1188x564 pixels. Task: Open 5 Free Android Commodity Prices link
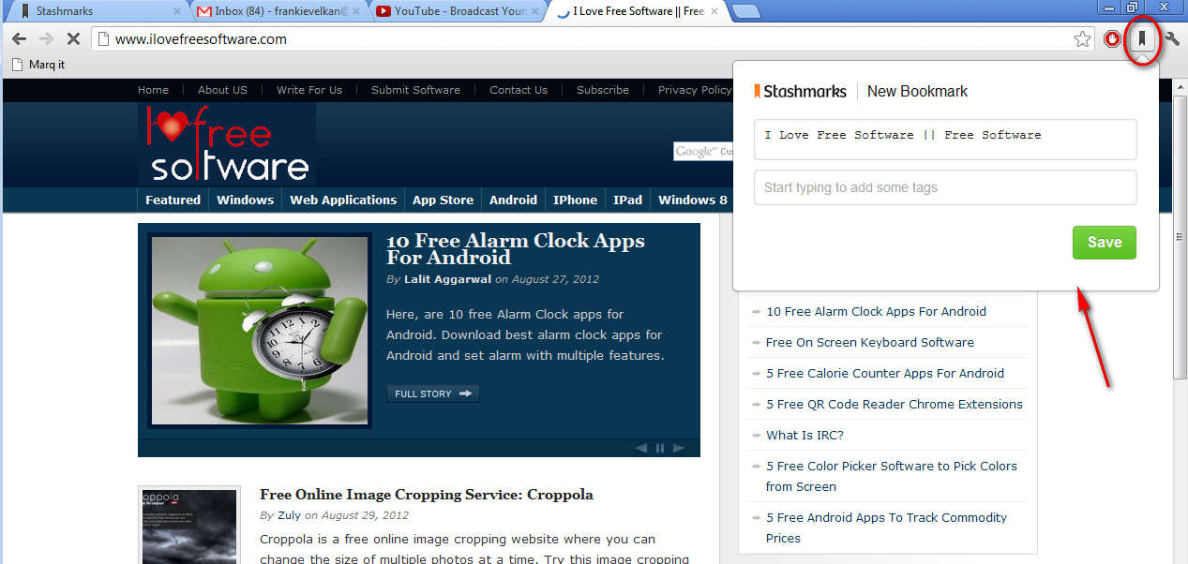pyautogui.click(x=886, y=527)
